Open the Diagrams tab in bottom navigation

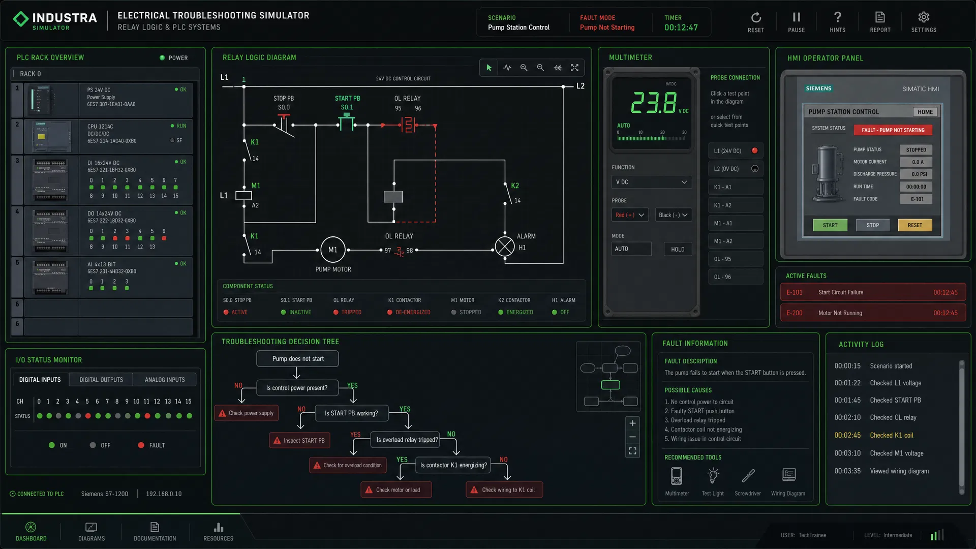[x=91, y=532]
